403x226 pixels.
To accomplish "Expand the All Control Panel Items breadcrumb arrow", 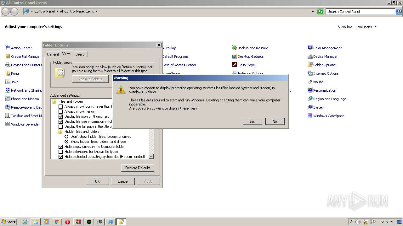I will [x=97, y=11].
